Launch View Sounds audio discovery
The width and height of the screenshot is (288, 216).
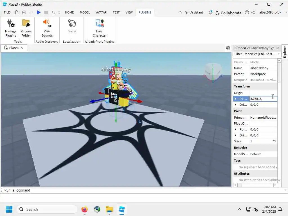(47, 28)
